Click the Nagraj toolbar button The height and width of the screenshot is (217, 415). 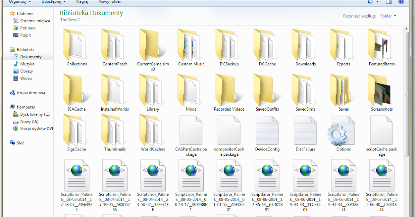tap(82, 2)
